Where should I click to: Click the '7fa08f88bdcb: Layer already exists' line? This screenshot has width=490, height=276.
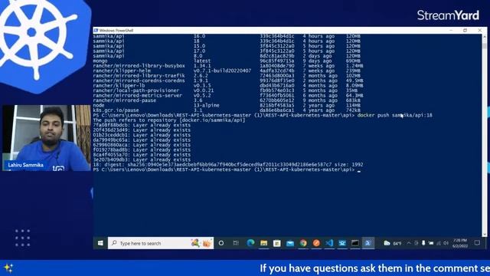click(x=142, y=125)
